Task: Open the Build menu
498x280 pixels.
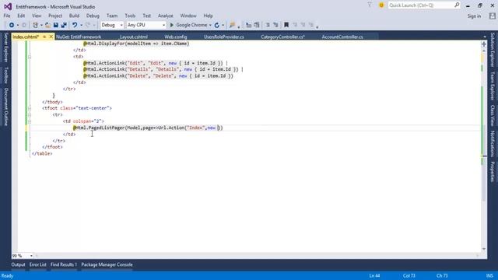Action: pyautogui.click(x=74, y=16)
